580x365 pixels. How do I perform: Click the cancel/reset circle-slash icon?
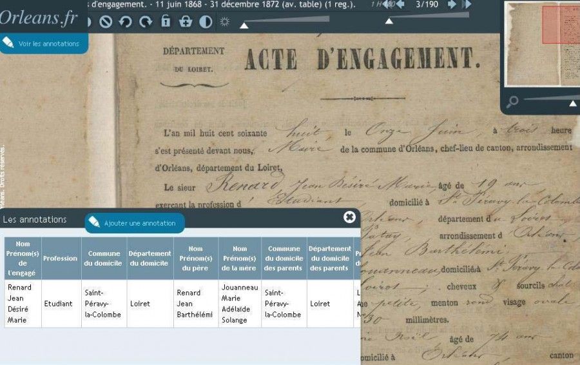106,22
